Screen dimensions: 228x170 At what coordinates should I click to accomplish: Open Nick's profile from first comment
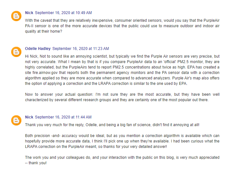coord(29,13)
